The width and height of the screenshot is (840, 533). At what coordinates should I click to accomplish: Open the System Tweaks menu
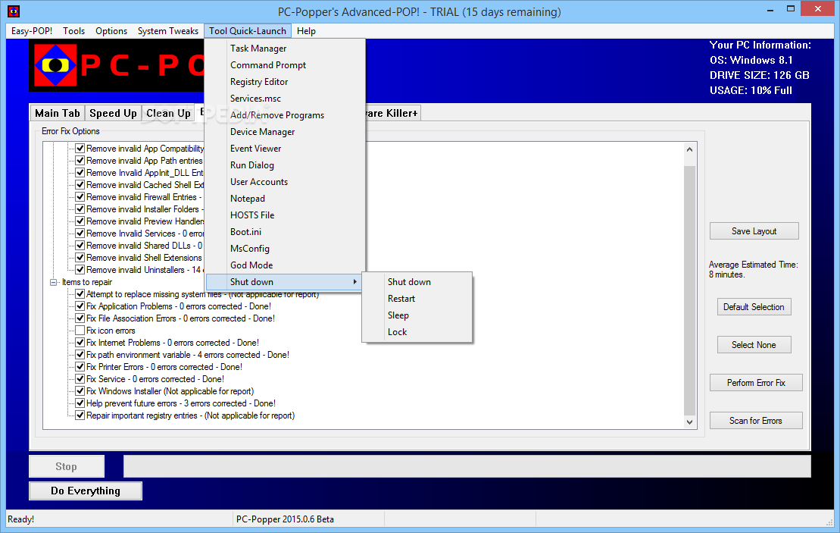(x=167, y=31)
